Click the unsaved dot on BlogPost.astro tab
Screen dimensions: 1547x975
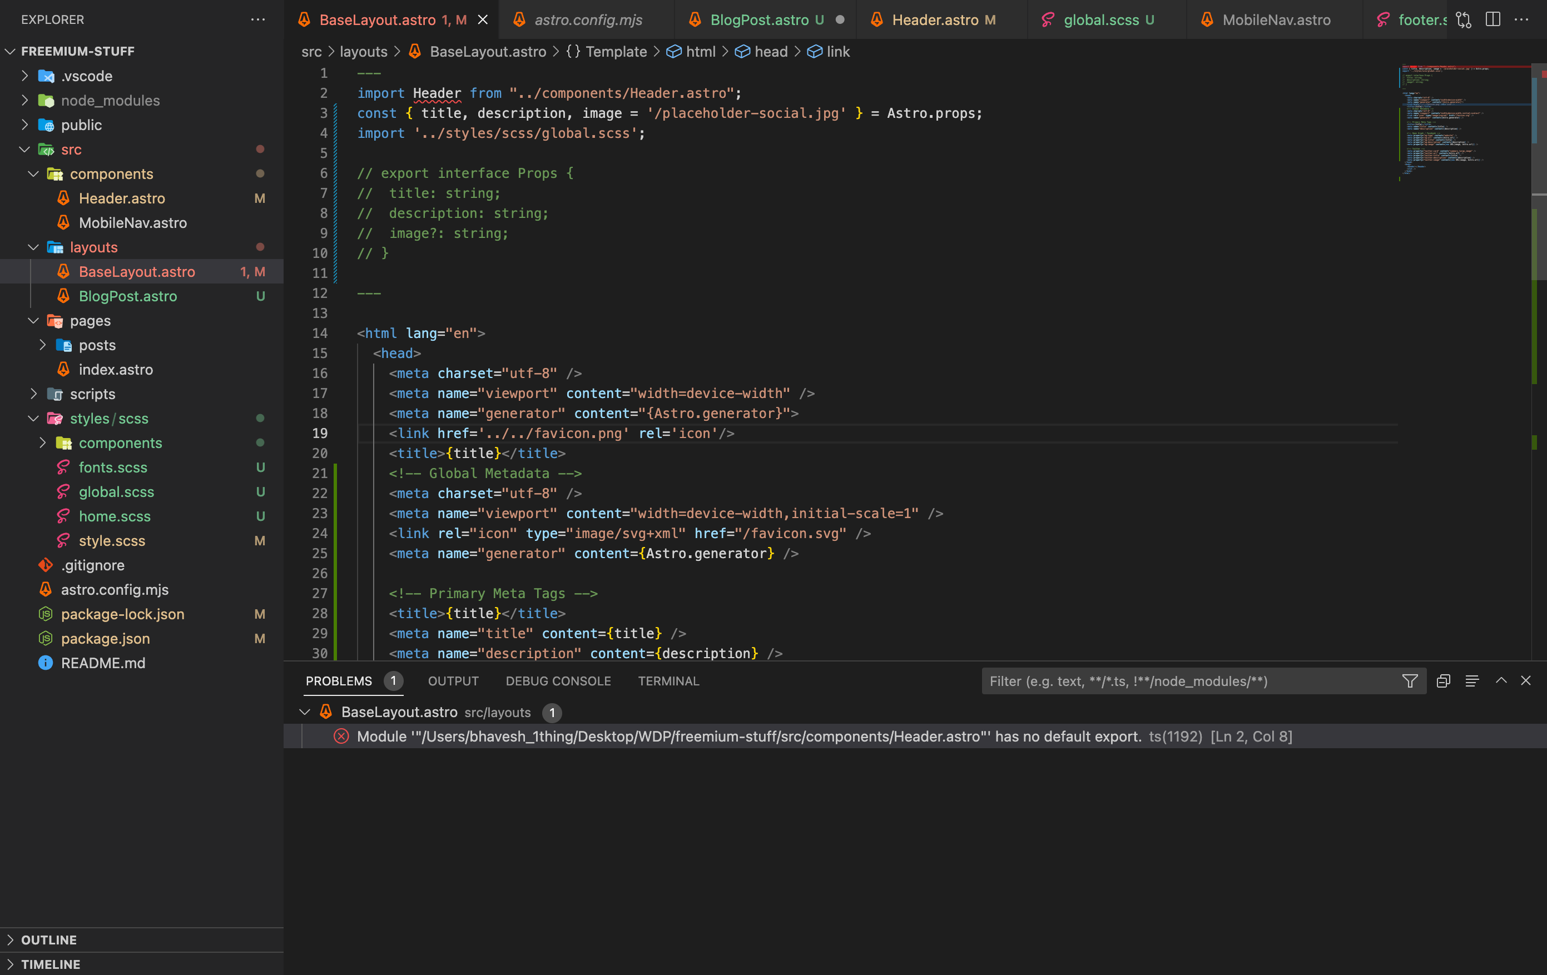(x=840, y=20)
